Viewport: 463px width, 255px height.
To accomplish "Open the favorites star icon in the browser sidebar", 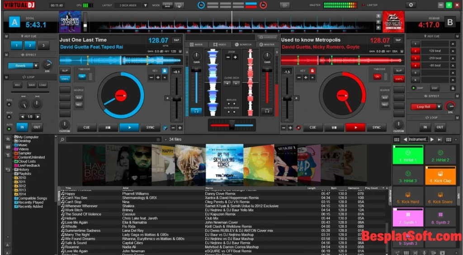I will [8, 139].
